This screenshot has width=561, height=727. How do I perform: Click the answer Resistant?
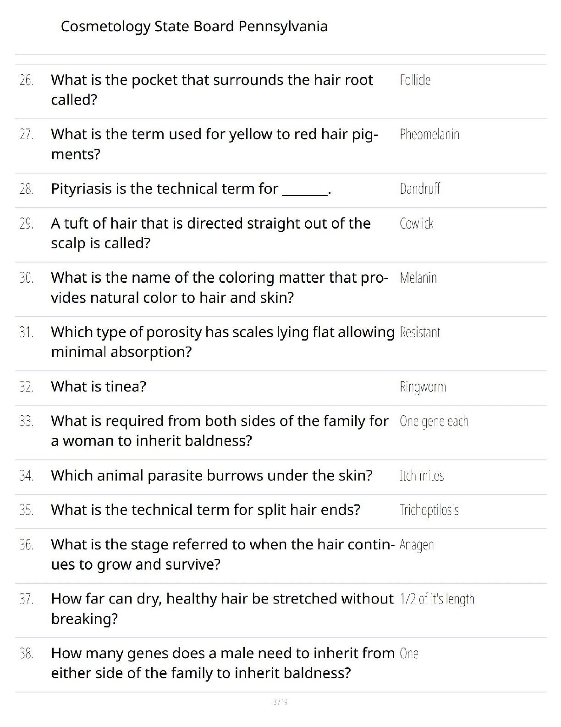coord(420,332)
